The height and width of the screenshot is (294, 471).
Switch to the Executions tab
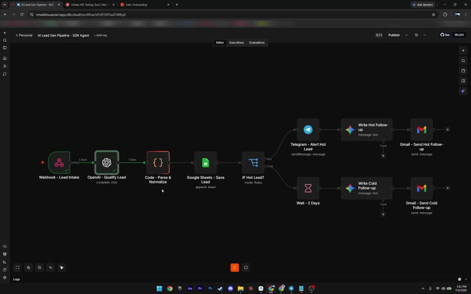coord(236,43)
